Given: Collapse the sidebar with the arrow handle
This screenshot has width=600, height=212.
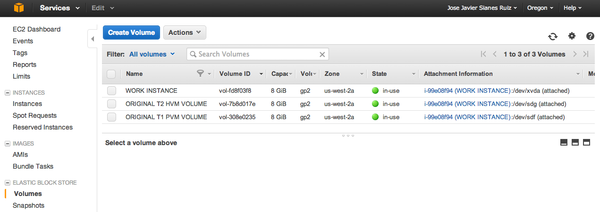Looking at the screenshot, I should pos(92,39).
